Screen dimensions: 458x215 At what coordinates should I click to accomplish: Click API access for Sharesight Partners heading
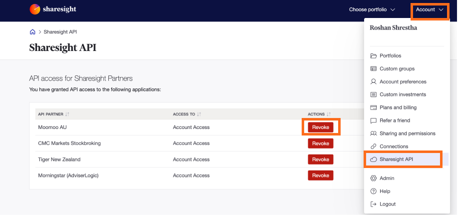point(81,78)
